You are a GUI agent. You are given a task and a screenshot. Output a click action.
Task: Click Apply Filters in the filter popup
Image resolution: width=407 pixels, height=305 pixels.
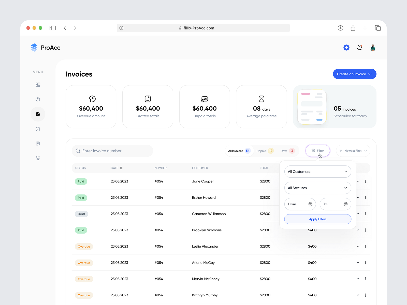(x=317, y=219)
